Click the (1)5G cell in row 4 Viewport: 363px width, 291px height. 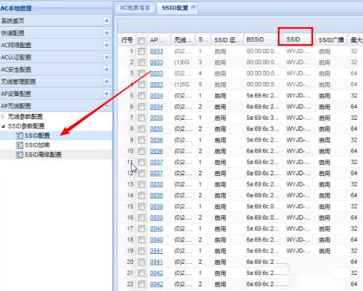click(181, 85)
